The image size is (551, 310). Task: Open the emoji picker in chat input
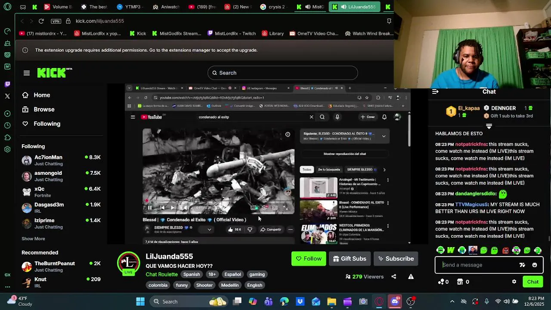pos(535,265)
